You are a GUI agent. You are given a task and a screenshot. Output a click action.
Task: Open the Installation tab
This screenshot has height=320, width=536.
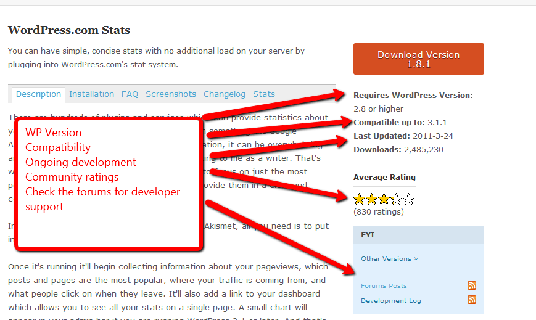point(92,94)
